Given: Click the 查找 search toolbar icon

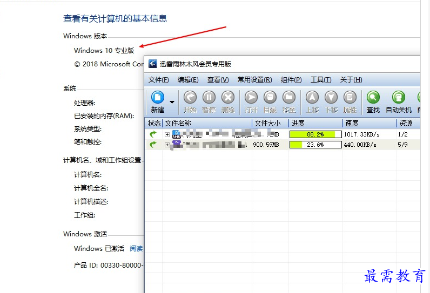Looking at the screenshot, I should pyautogui.click(x=373, y=97).
